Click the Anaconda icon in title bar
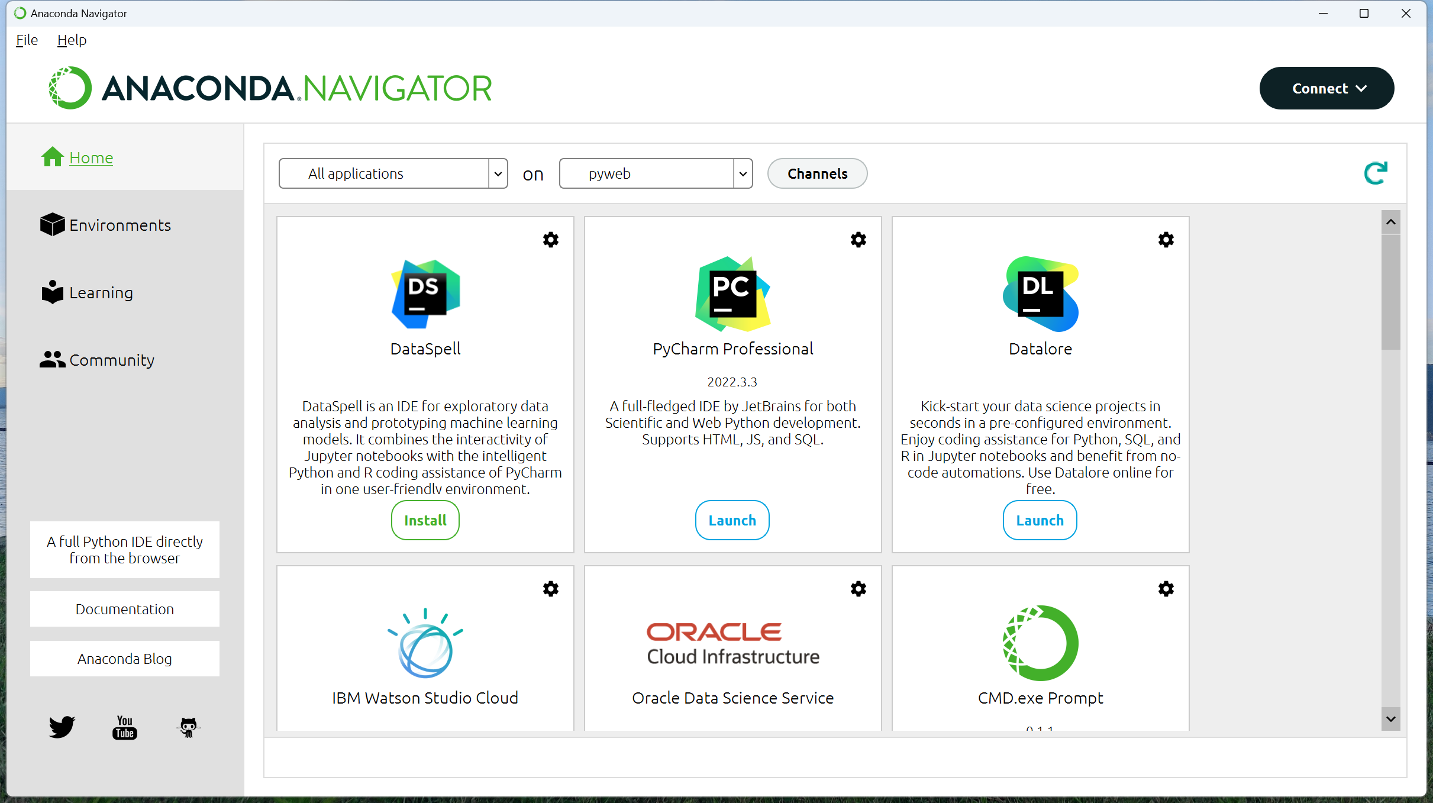1433x803 pixels. tap(20, 13)
